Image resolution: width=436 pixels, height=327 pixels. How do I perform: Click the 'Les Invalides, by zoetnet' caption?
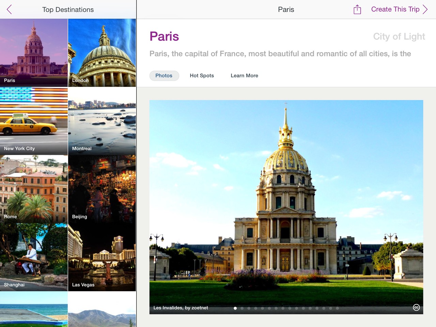click(181, 308)
